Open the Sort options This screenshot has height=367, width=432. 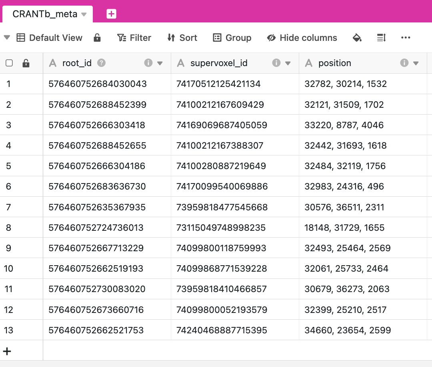(x=182, y=38)
